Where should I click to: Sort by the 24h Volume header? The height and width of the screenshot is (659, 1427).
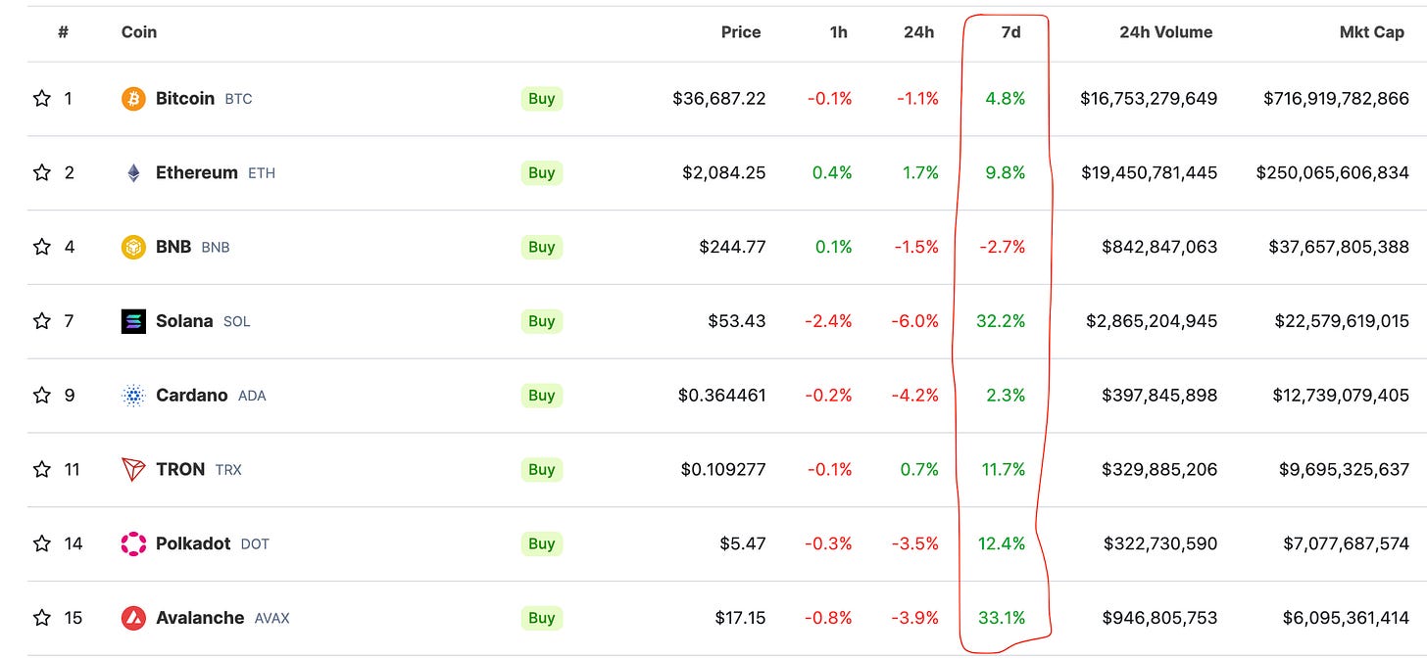point(1166,32)
